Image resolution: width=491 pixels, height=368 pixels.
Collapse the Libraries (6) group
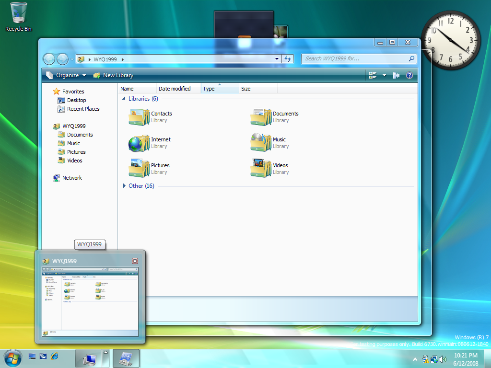coord(124,99)
